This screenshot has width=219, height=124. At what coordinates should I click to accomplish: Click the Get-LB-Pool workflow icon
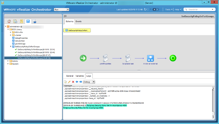pyautogui.click(x=13, y=41)
